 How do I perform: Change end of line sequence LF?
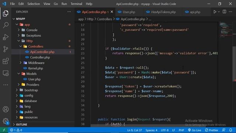coord(174,130)
